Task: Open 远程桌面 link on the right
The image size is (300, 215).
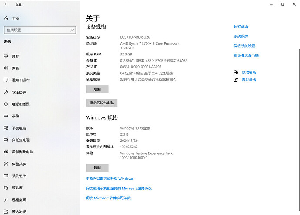Action: [241, 26]
